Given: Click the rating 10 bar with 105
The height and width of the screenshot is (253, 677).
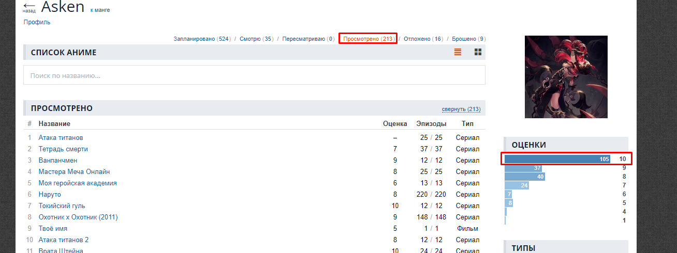Looking at the screenshot, I should click(x=557, y=159).
